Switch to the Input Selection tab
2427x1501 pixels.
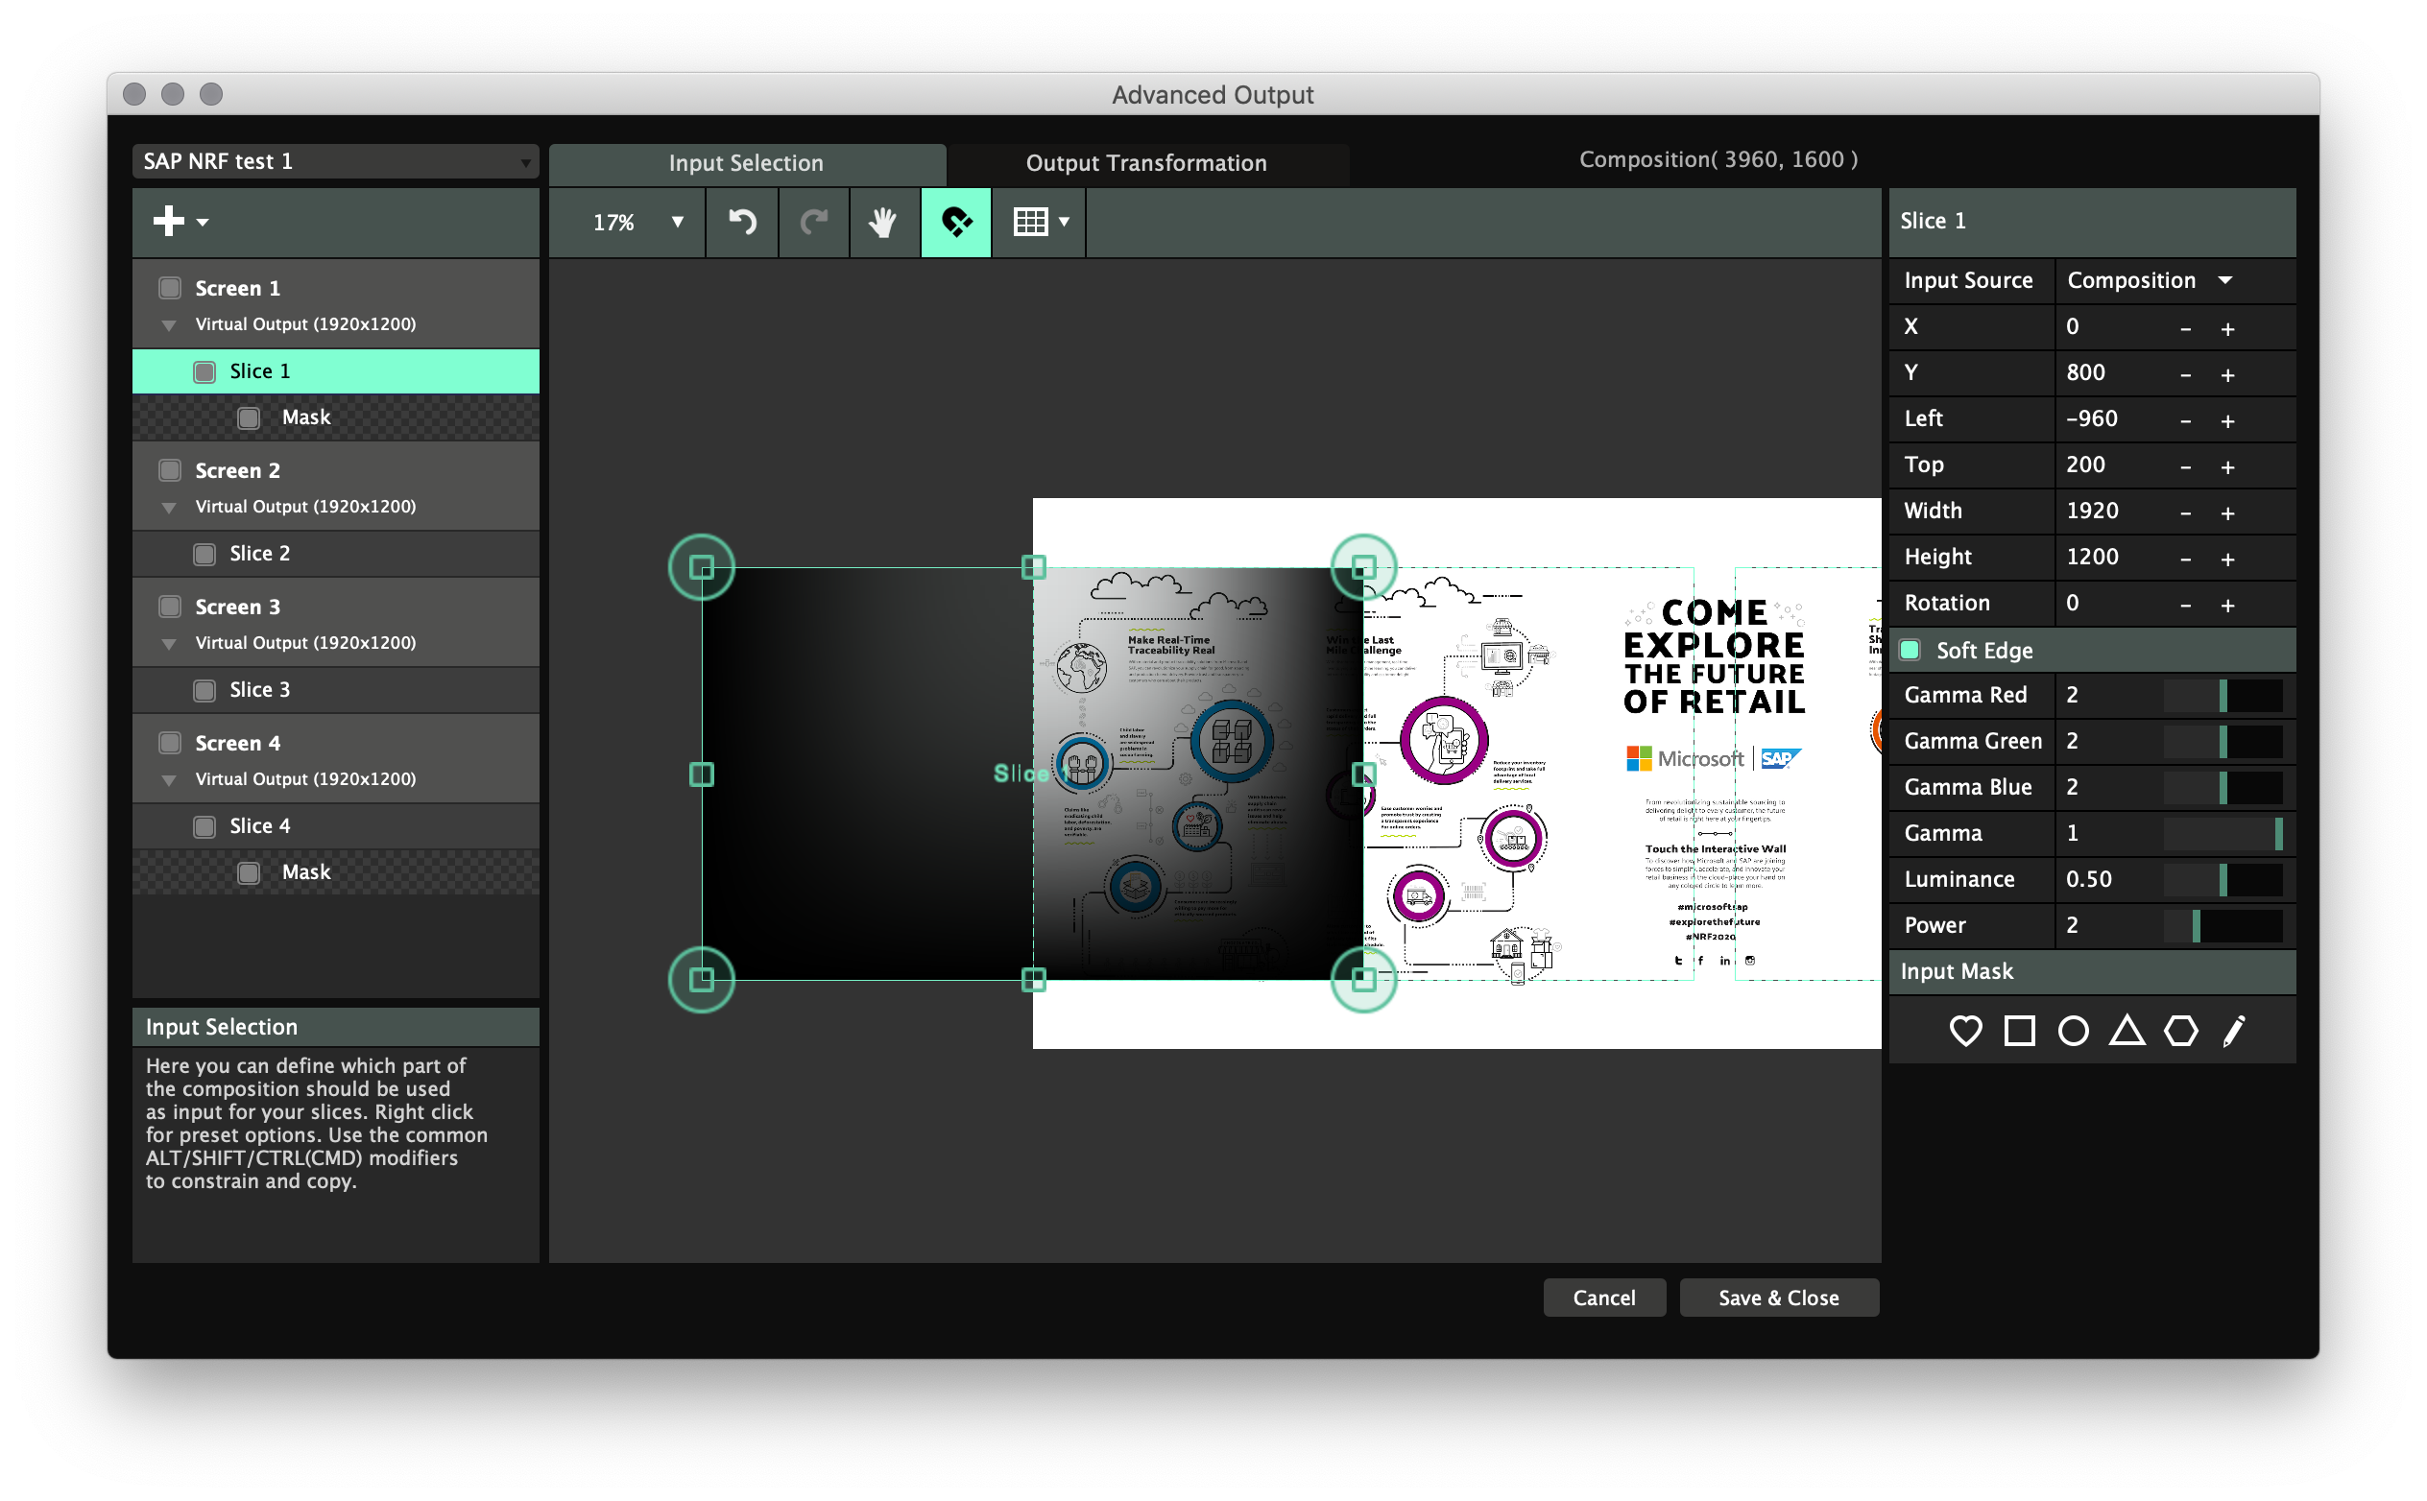(x=746, y=163)
